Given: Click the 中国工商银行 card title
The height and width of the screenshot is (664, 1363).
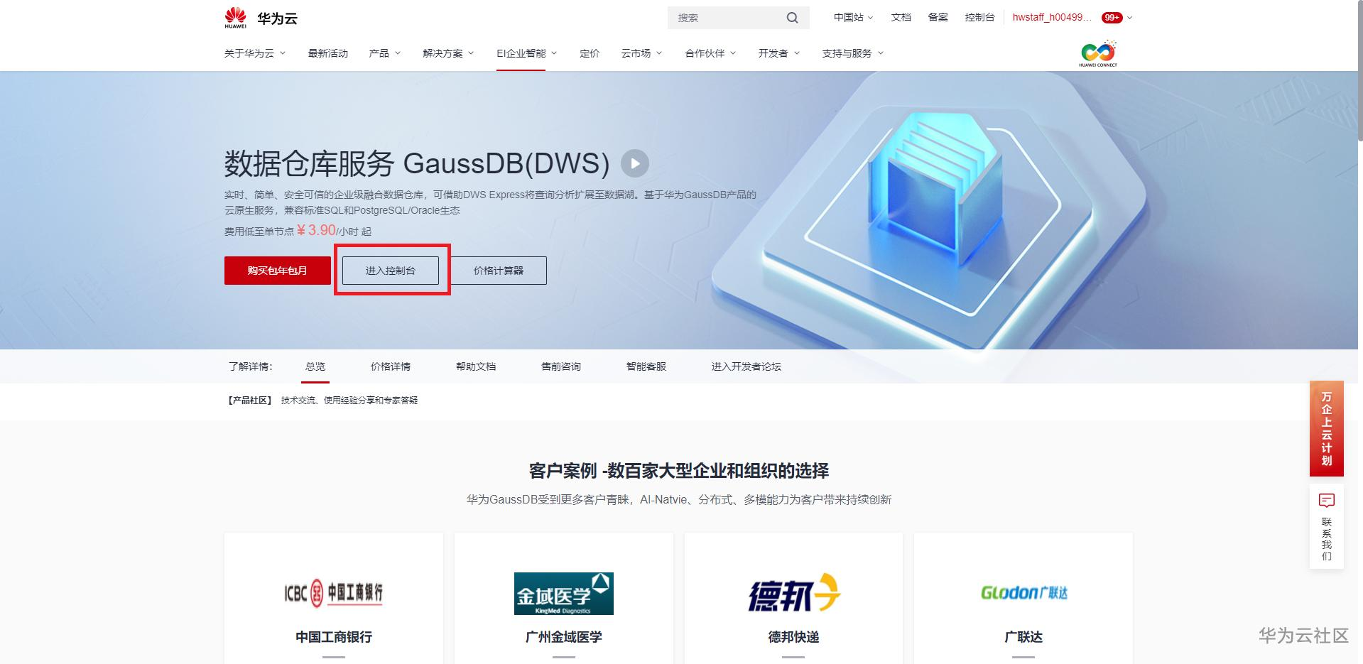Looking at the screenshot, I should 334,637.
